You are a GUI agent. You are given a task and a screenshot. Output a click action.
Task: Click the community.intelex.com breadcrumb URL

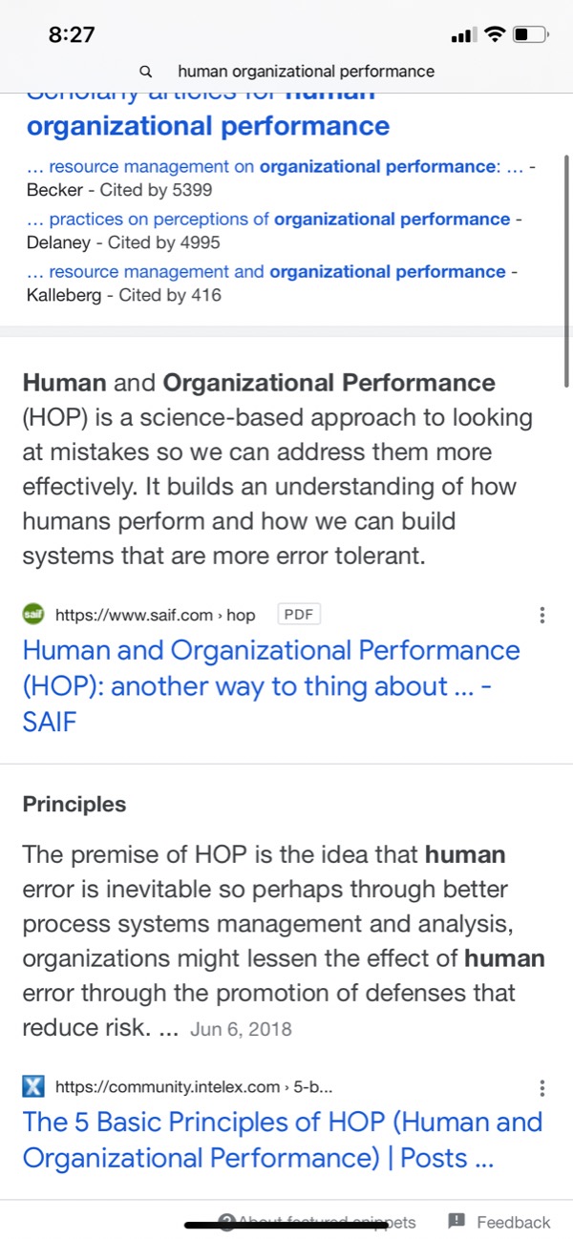coord(193,1087)
